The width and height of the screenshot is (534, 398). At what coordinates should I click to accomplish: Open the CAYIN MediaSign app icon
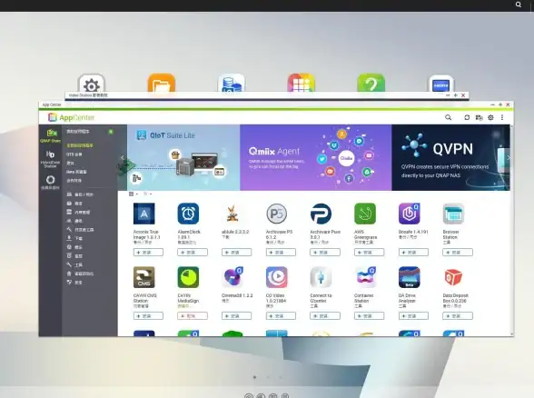pos(188,277)
